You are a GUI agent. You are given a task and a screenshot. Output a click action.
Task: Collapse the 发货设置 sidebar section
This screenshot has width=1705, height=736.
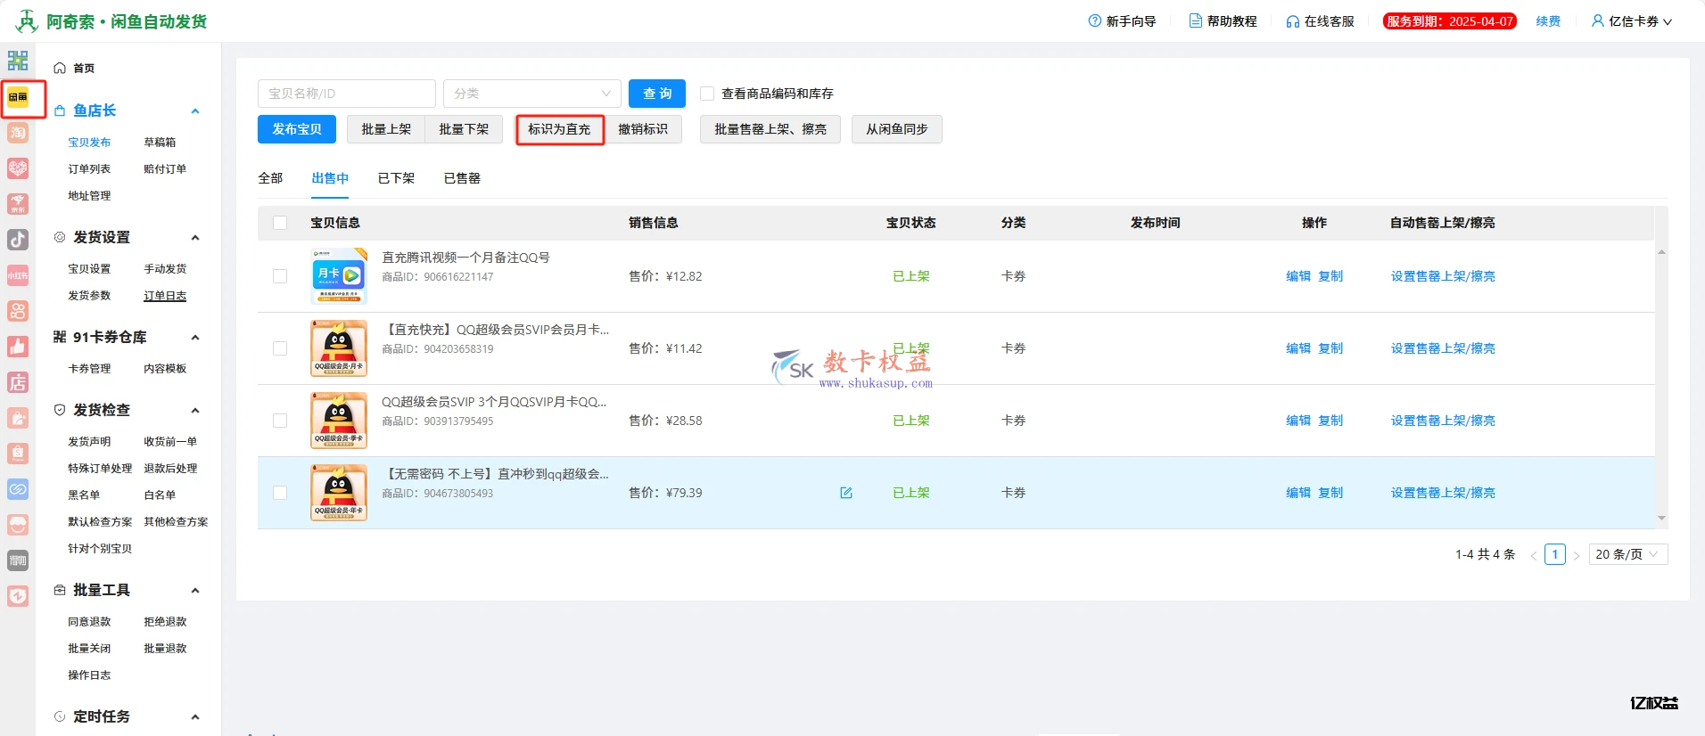click(x=195, y=237)
